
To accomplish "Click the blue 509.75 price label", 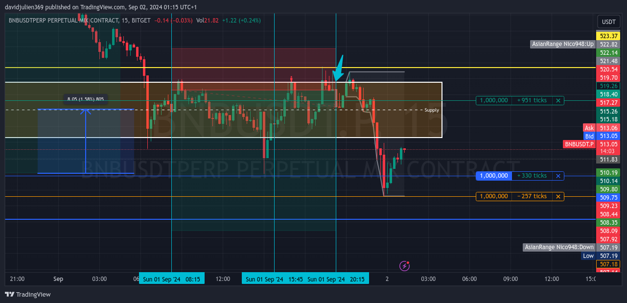I will click(x=608, y=197).
